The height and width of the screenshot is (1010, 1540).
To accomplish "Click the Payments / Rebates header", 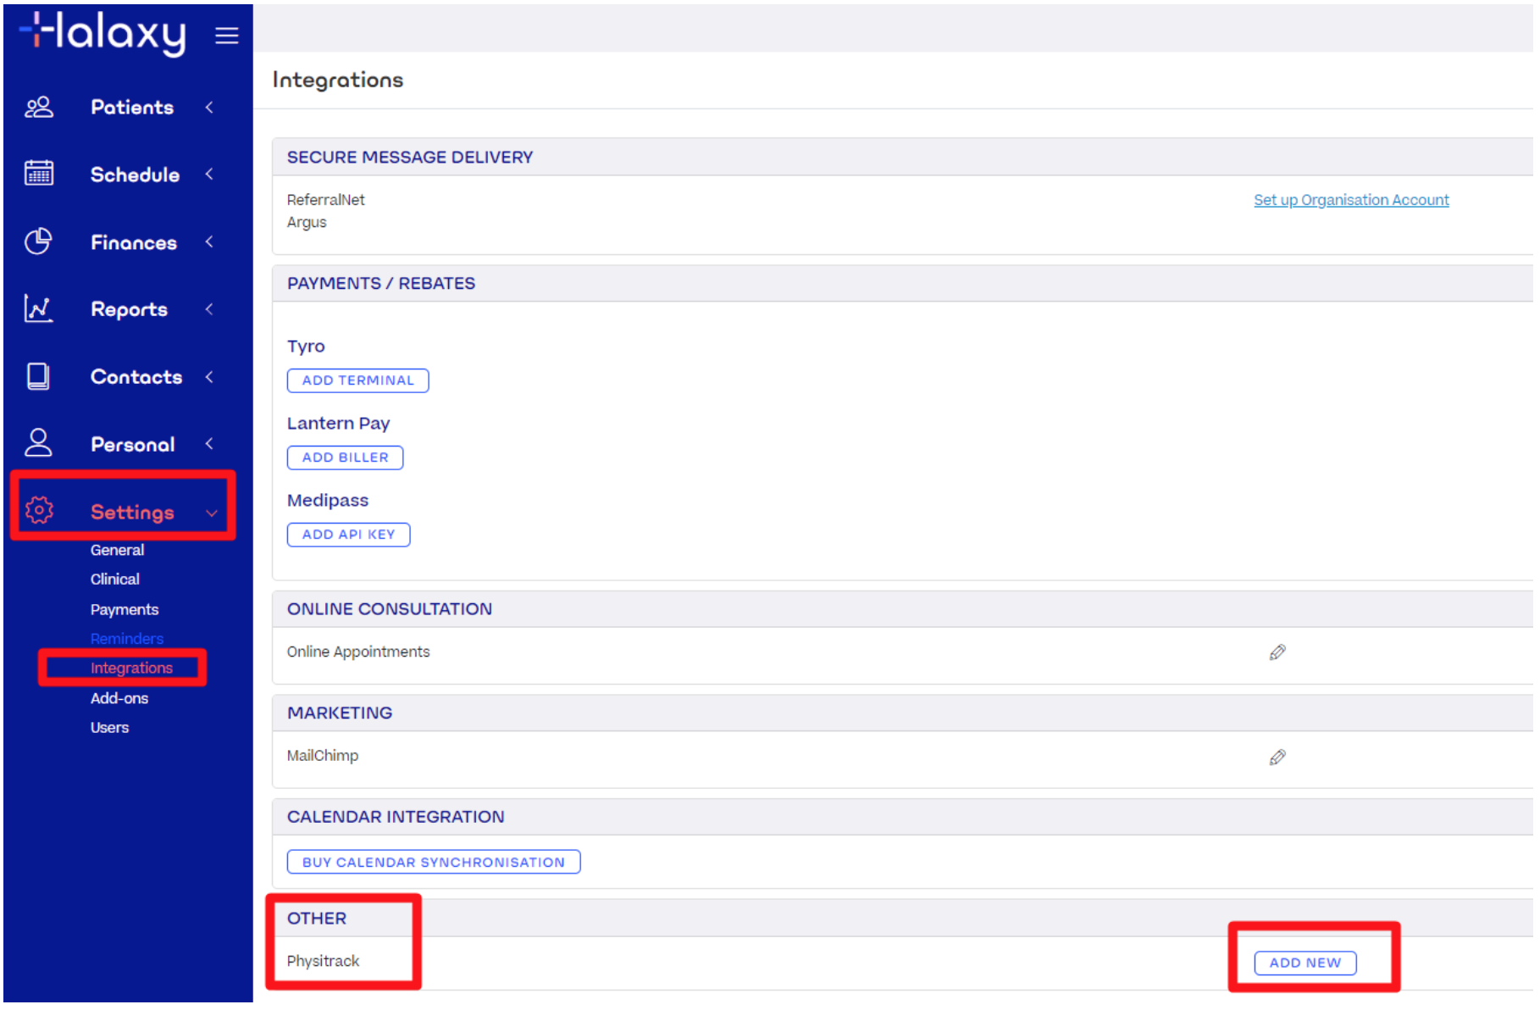I will (x=380, y=283).
